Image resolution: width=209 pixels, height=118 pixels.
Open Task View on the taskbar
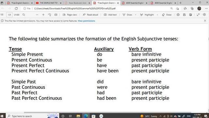pyautogui.click(x=71, y=116)
